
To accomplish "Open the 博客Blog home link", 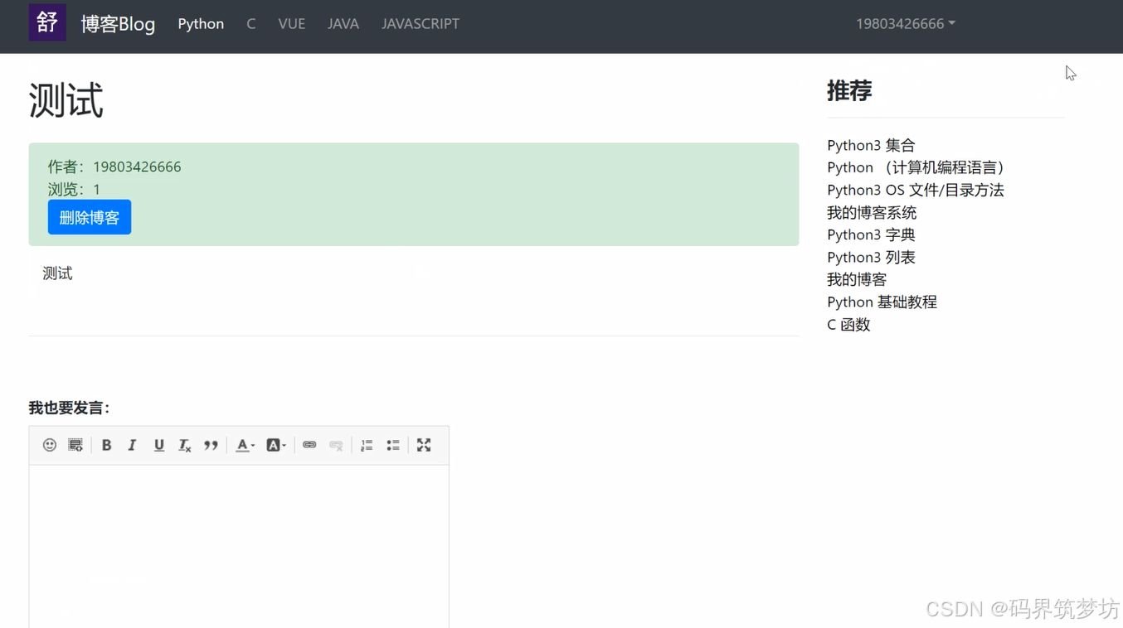I will pos(118,24).
